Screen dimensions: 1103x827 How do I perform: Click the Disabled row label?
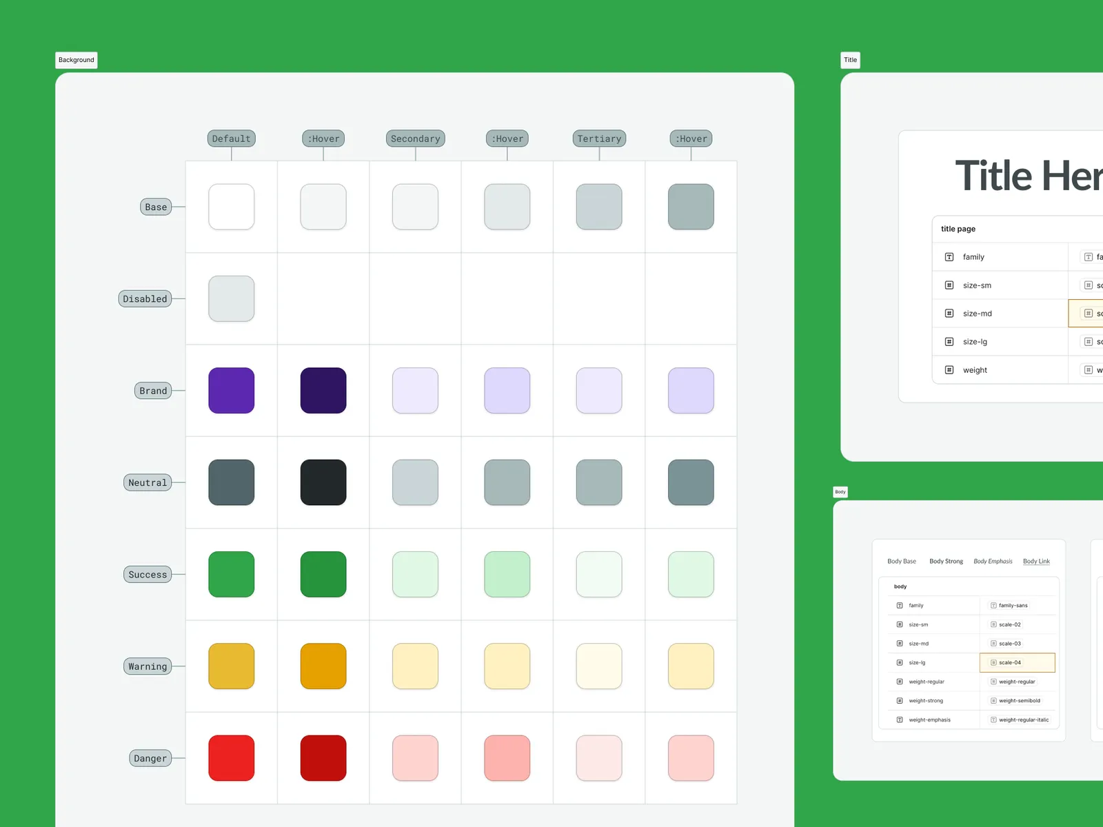click(145, 298)
